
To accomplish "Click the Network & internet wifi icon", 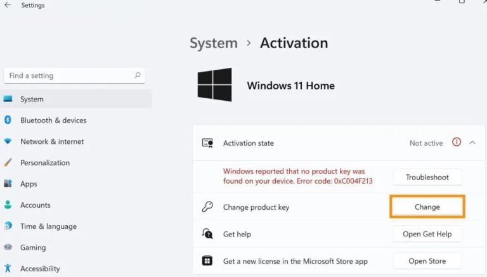I will [8, 141].
